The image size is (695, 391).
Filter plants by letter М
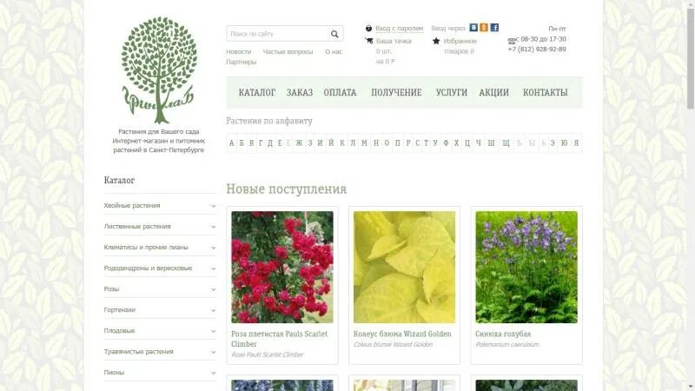tap(364, 143)
